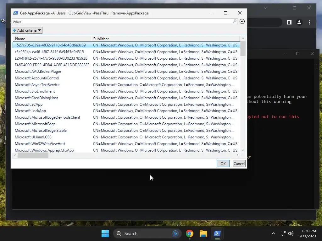Open the clock and calendar at 6:30 PM

tap(307, 233)
